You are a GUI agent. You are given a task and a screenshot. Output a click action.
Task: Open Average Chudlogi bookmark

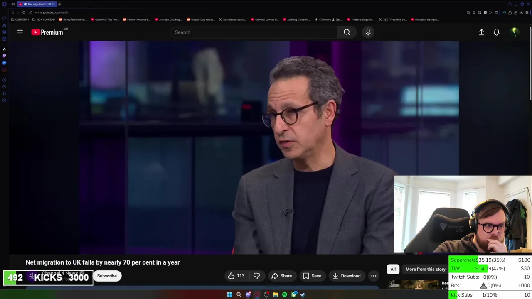(168, 20)
